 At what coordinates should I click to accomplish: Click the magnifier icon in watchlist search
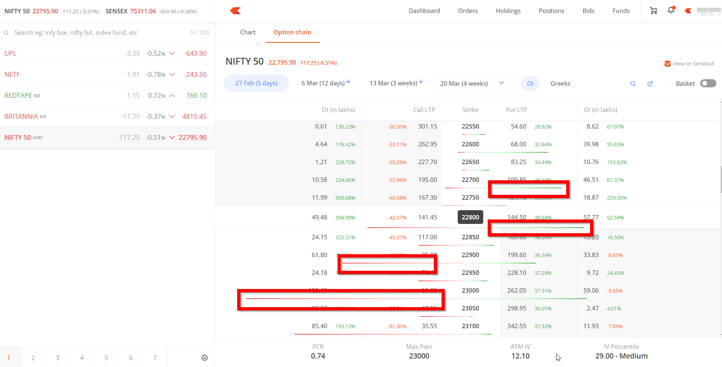click(6, 33)
